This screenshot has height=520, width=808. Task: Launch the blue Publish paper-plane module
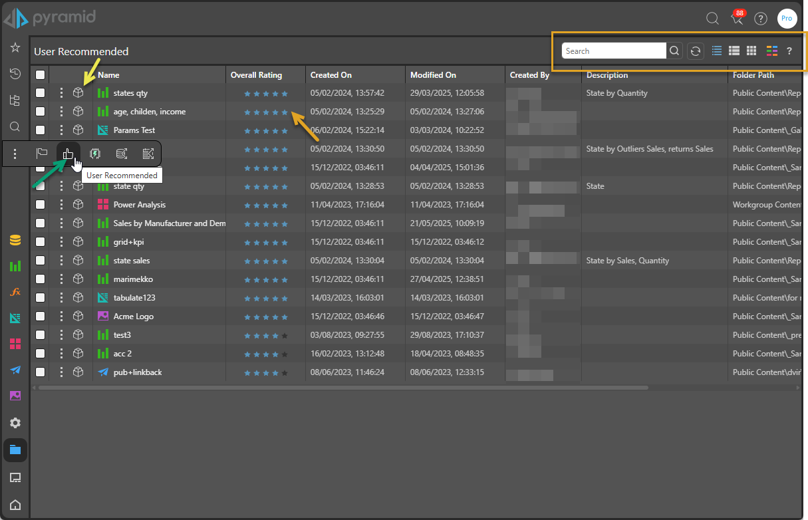[15, 370]
